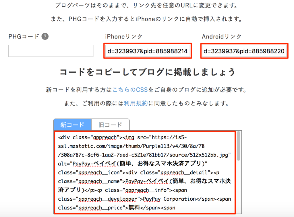The image size is (294, 217).
Task: Click the iPhoneリンク URL input field
Action: 148,51
